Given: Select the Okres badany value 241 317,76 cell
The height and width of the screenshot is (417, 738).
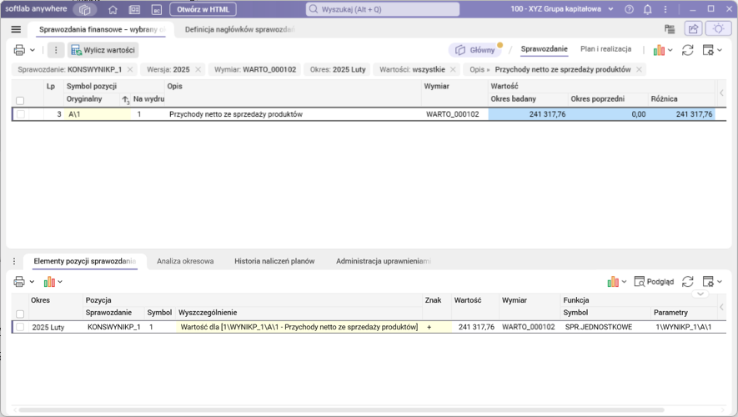Looking at the screenshot, I should pos(528,114).
